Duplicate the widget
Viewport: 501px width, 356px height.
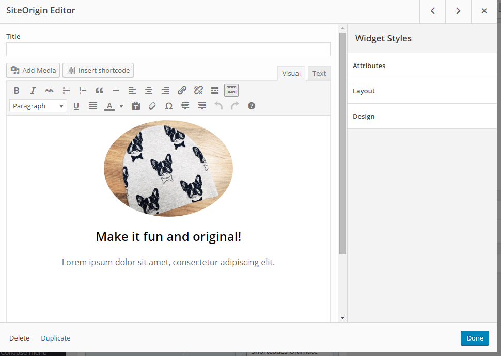click(x=55, y=338)
